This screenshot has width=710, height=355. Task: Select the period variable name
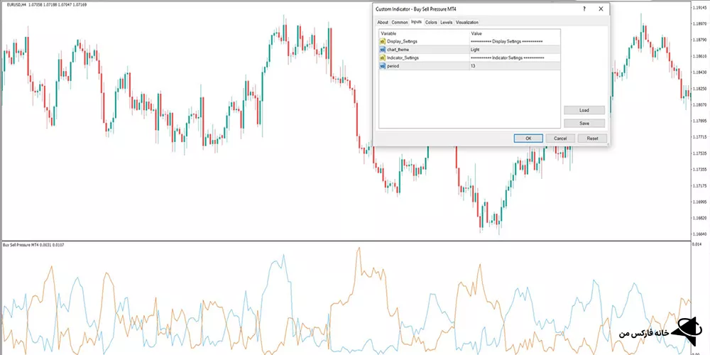[393, 65]
